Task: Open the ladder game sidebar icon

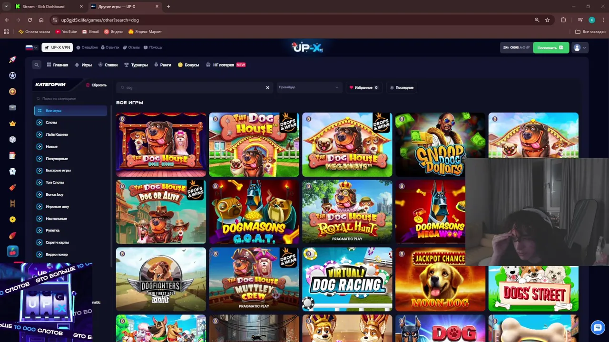Action: point(12,203)
